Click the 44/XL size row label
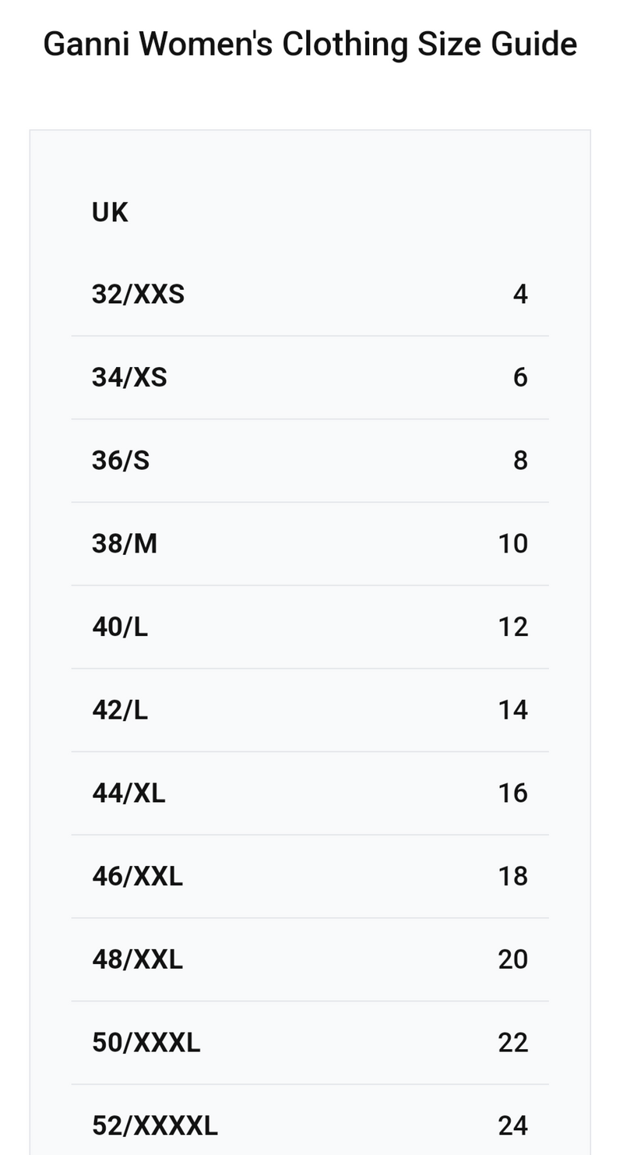Image resolution: width=623 pixels, height=1155 pixels. 128,793
